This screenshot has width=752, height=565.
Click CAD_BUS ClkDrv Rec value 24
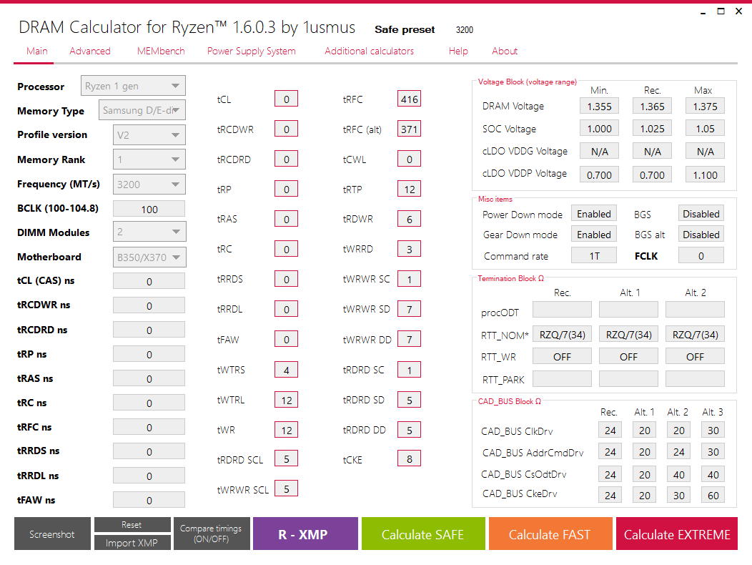[610, 431]
